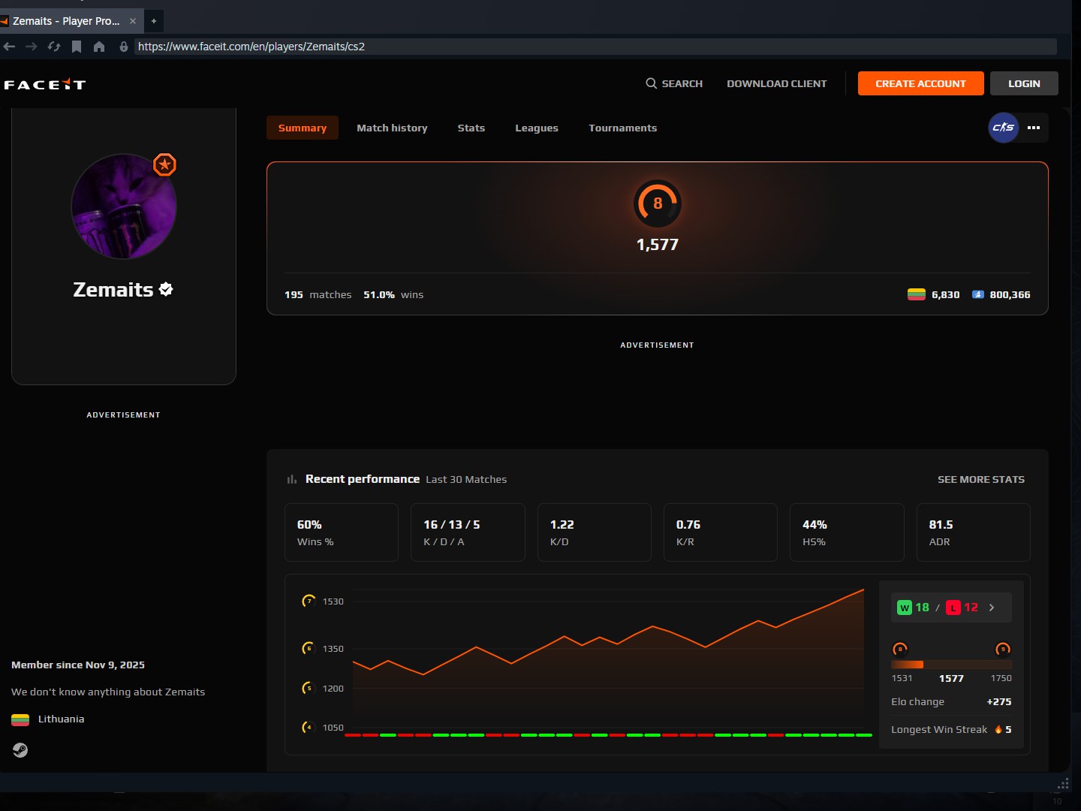Open the Tournaments tab
The height and width of the screenshot is (811, 1081).
pyautogui.click(x=622, y=128)
